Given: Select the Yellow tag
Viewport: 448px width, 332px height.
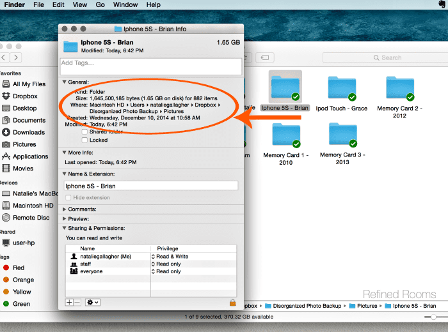Looking at the screenshot, I should pyautogui.click(x=17, y=292).
